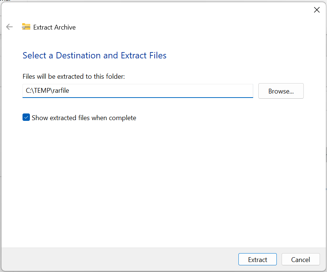Place cursor in the 'C:\TEMP\rarfile' text

point(47,91)
